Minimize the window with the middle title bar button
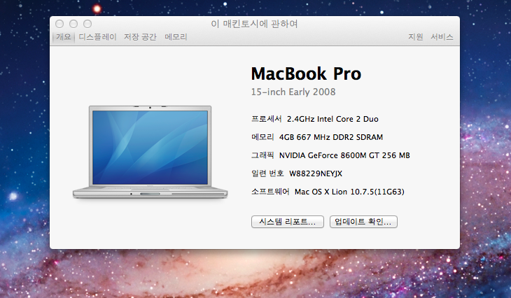Viewport: 511px width, 298px height. pos(73,24)
